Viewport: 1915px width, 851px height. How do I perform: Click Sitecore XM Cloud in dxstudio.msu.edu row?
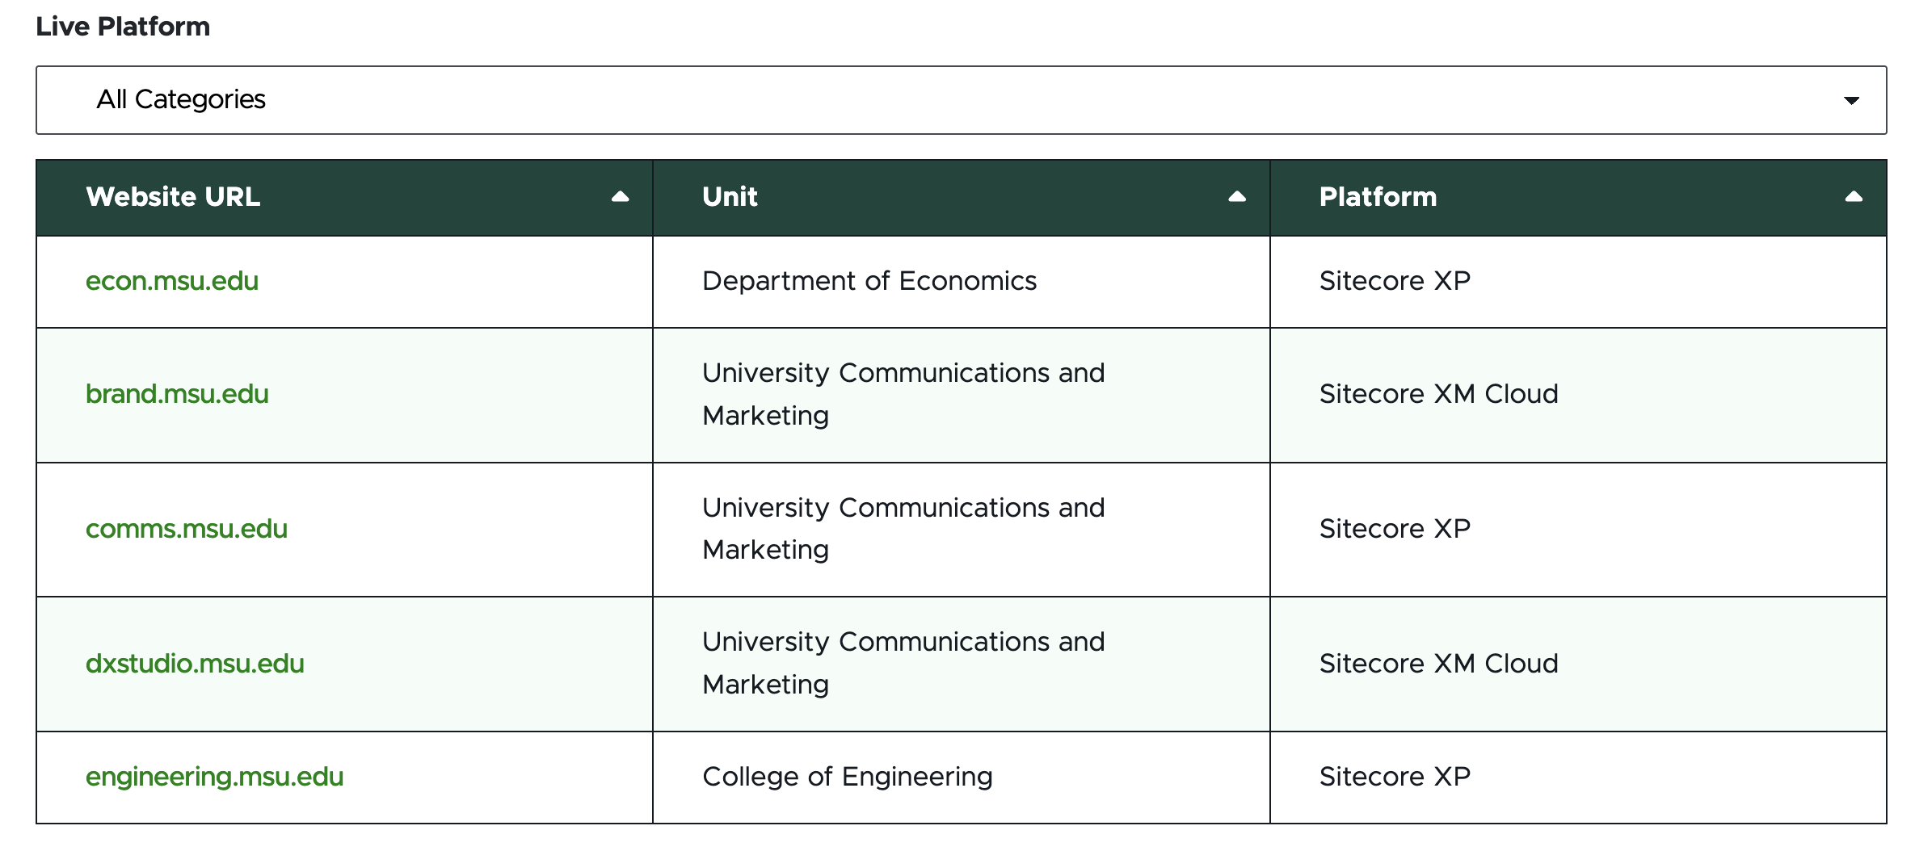tap(1438, 664)
